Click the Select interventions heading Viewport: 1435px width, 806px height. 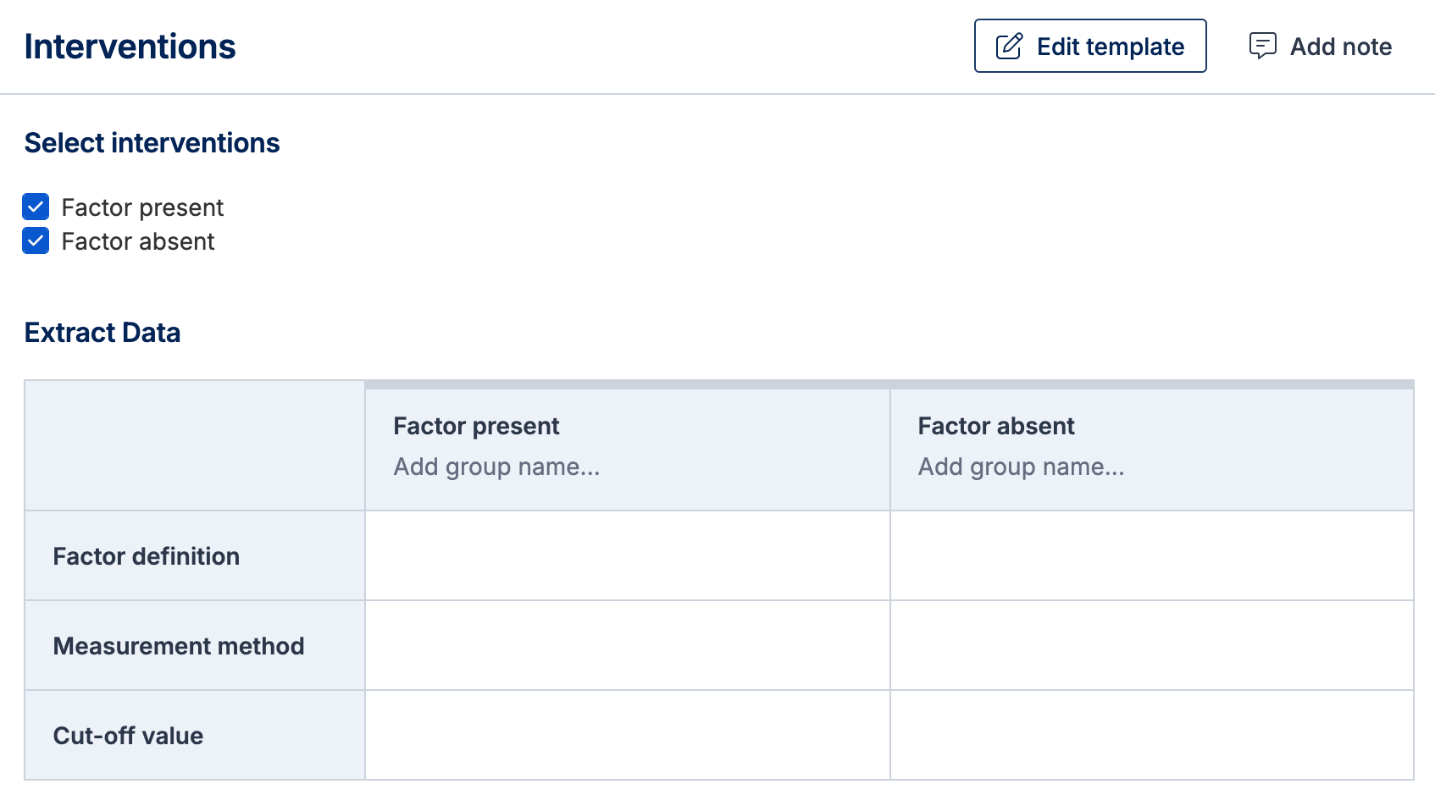click(152, 143)
